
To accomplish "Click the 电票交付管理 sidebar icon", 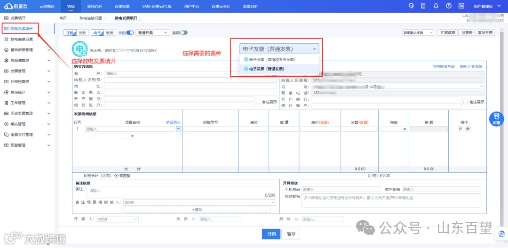I will [x=7, y=135].
